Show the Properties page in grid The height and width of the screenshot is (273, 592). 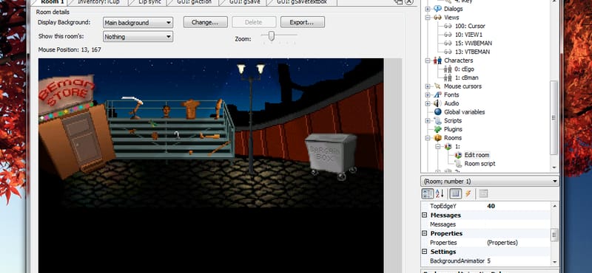(455, 193)
